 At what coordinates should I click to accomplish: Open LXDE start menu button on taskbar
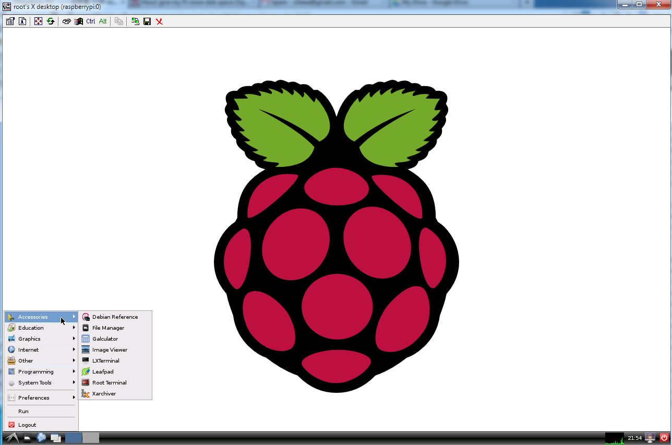(11, 438)
